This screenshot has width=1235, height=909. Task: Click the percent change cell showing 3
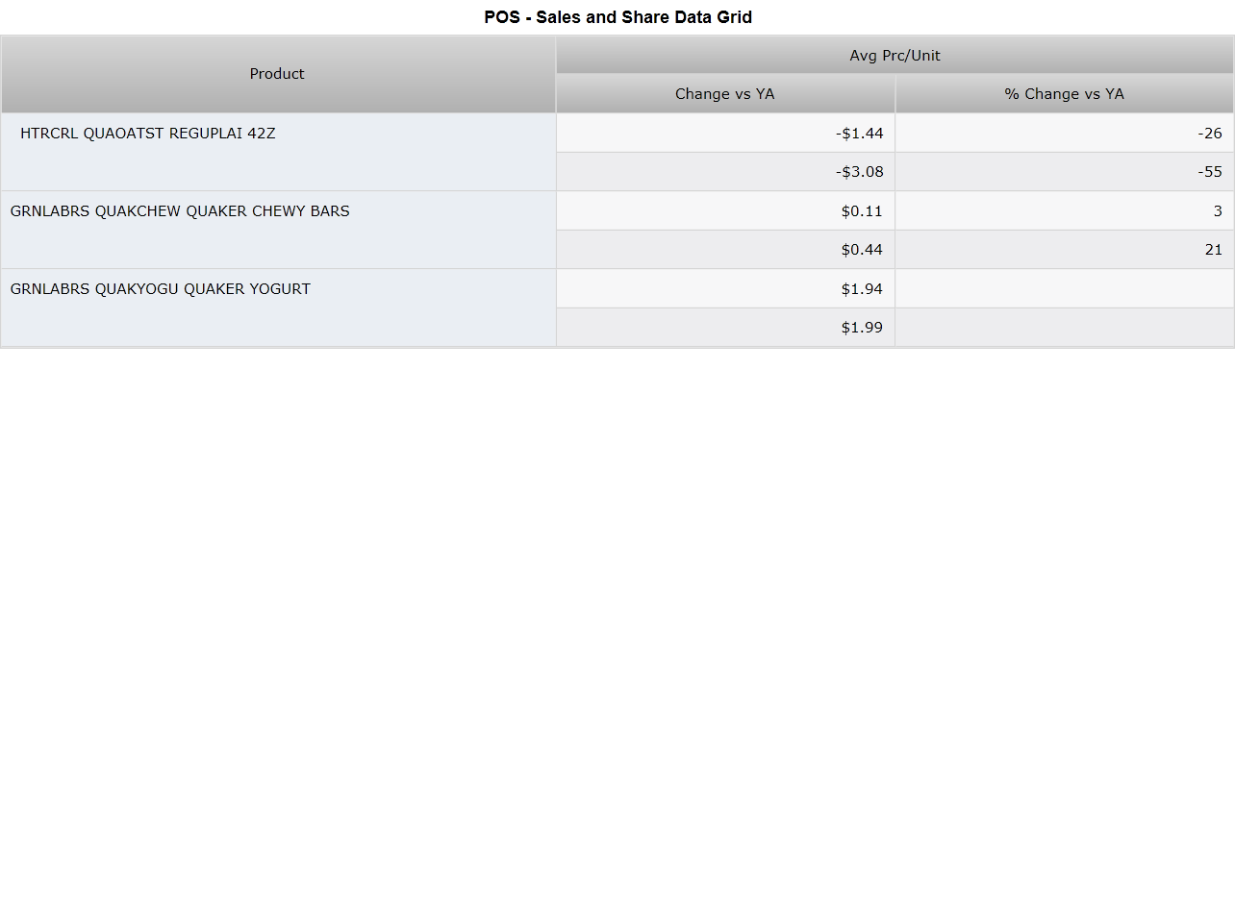pos(1065,211)
